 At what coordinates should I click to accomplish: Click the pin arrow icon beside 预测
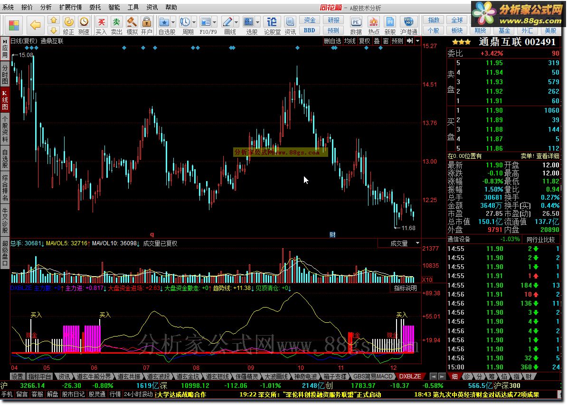(410, 41)
